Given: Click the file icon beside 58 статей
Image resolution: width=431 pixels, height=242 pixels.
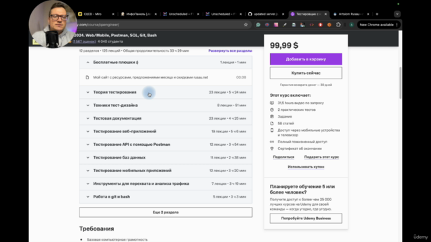Looking at the screenshot, I should 272,124.
